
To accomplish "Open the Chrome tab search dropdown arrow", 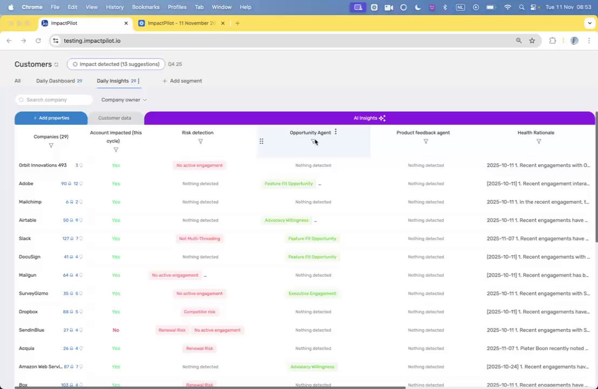I will pyautogui.click(x=589, y=23).
